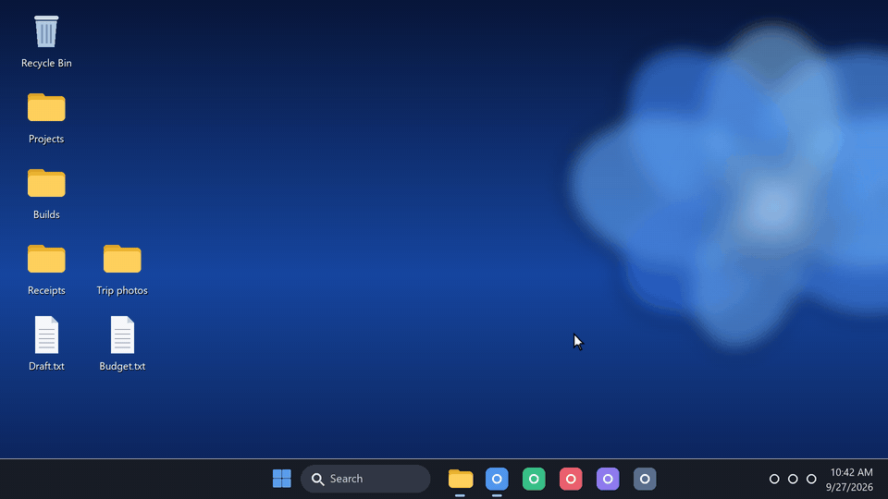Click the middle system tray circle icon
Viewport: 888px width, 499px height.
(793, 479)
